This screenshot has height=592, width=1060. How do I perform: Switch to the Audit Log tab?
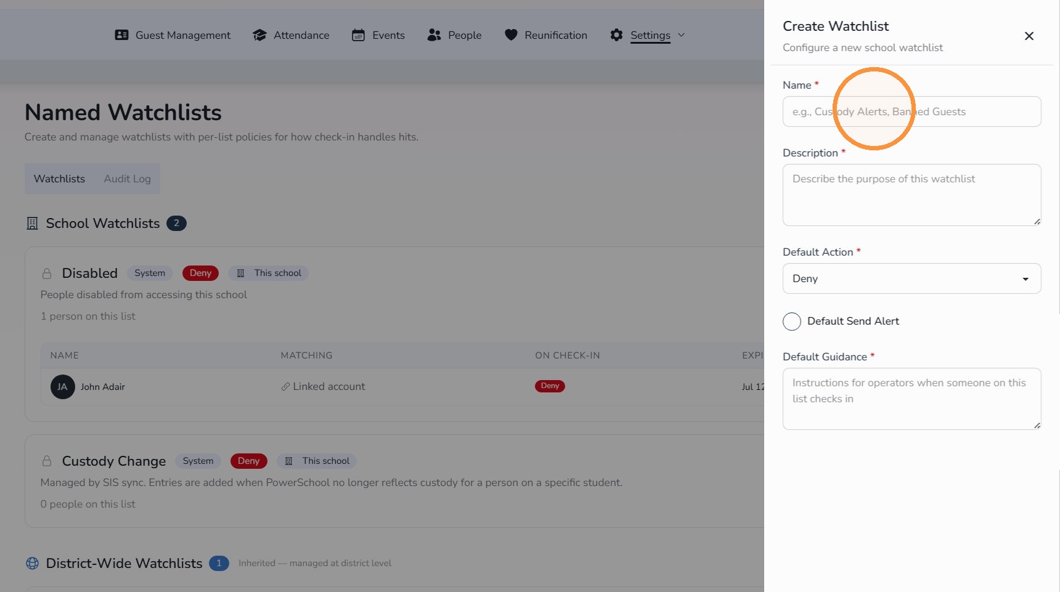coord(128,179)
